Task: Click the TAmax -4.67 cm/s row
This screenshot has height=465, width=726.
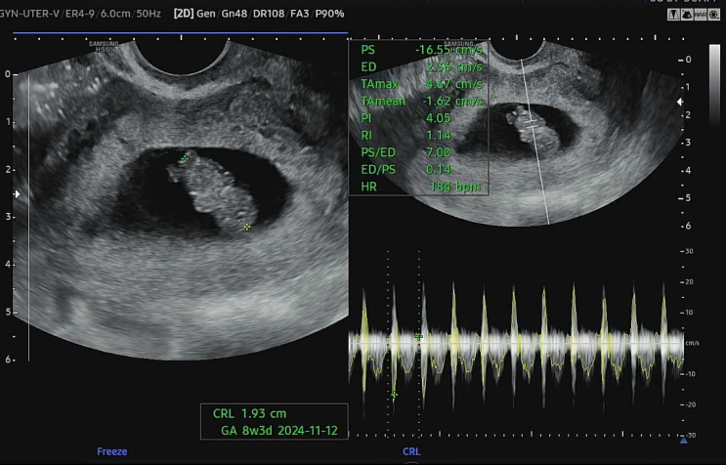Action: pos(421,84)
